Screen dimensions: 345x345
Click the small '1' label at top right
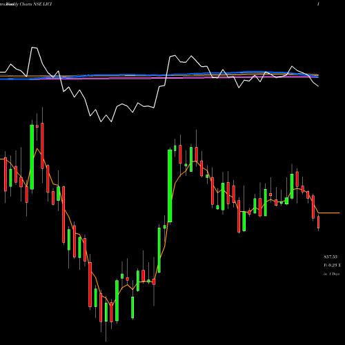coord(318,4)
